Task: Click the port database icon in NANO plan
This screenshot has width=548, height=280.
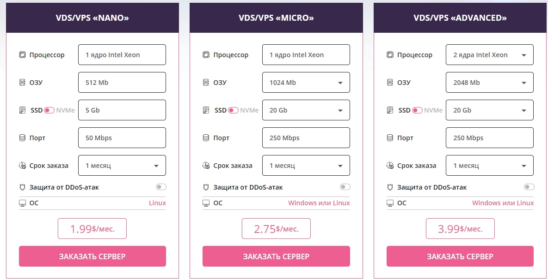Action: (x=22, y=138)
